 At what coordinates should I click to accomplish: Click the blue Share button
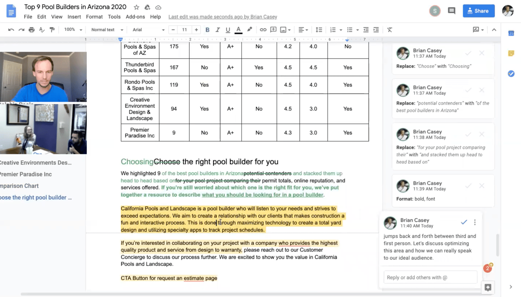(478, 11)
